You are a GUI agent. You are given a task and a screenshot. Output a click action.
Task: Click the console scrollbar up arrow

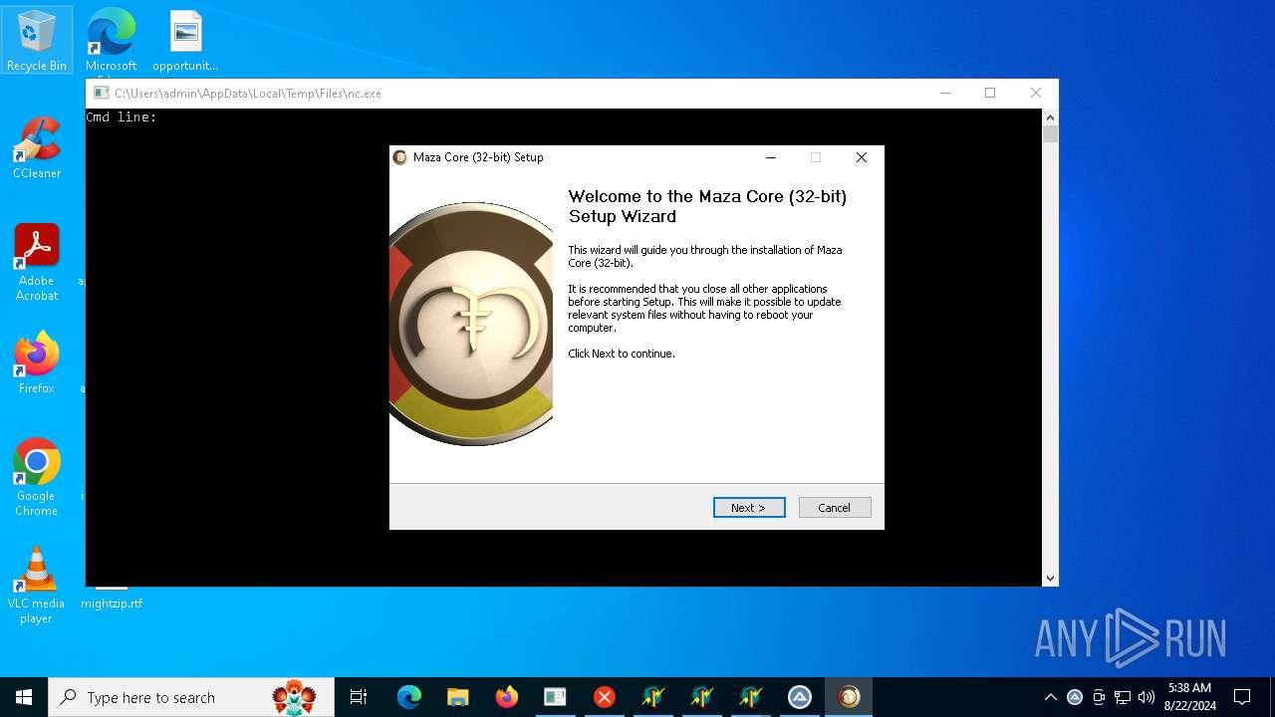[1050, 118]
